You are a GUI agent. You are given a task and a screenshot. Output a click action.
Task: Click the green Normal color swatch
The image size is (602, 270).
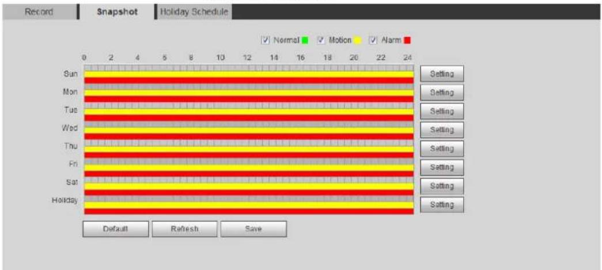point(305,40)
